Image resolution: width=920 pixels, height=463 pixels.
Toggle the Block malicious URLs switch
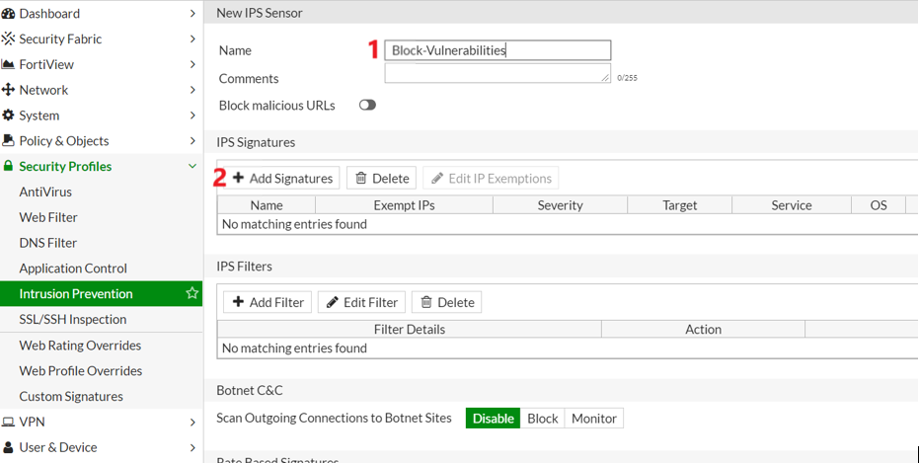click(367, 105)
